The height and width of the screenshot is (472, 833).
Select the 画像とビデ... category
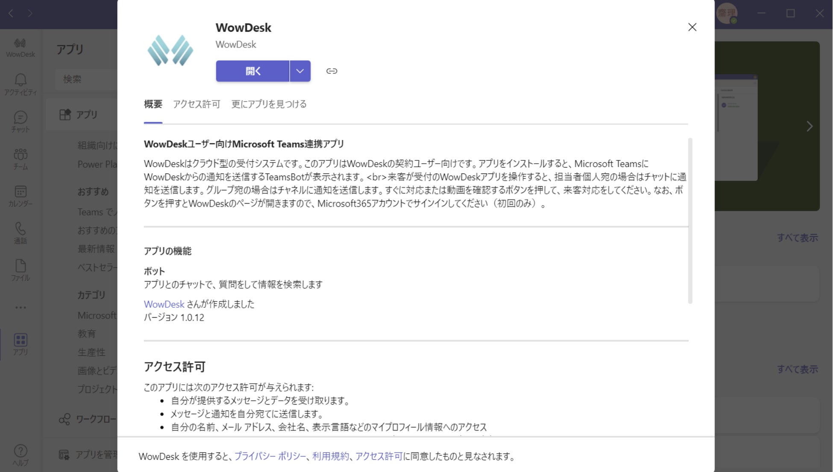coord(97,371)
